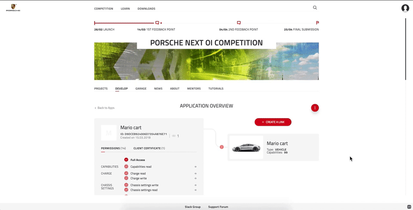Switch to the Projects tab
Image resolution: width=413 pixels, height=210 pixels.
[101, 89]
